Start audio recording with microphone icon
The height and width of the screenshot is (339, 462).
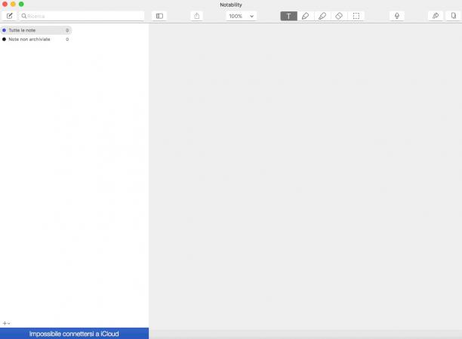[397, 16]
